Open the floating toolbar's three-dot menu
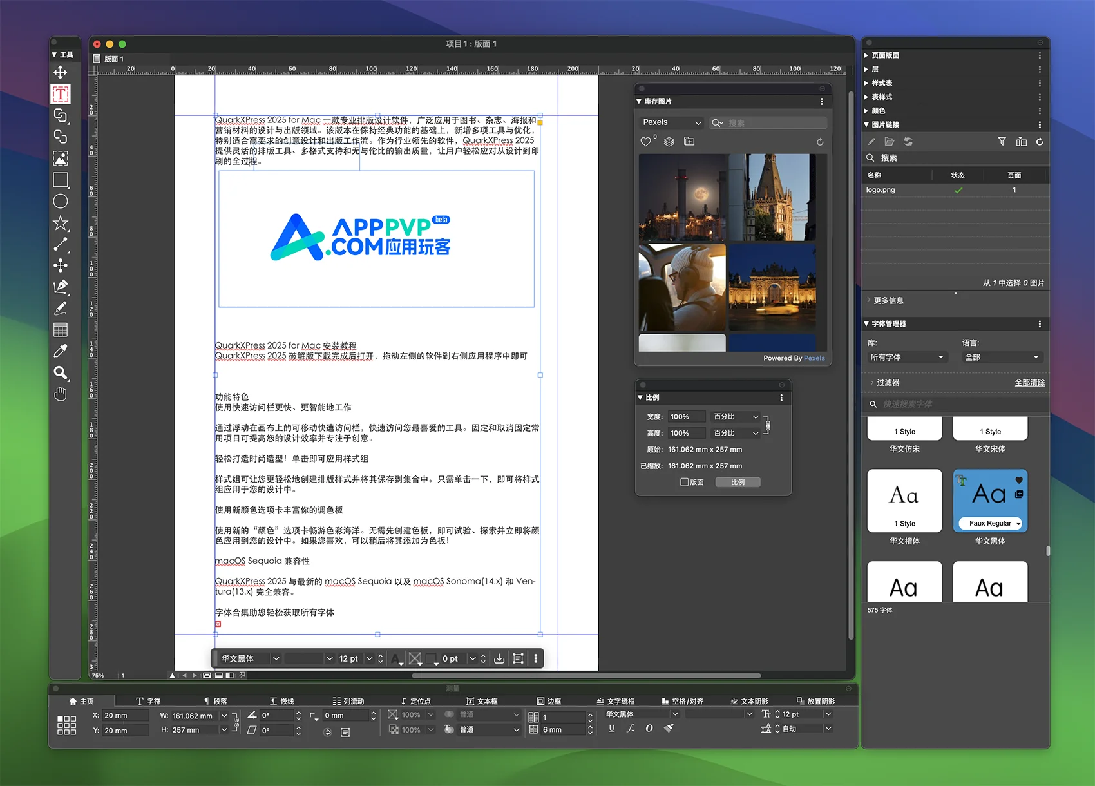Viewport: 1095px width, 786px height. coord(535,658)
